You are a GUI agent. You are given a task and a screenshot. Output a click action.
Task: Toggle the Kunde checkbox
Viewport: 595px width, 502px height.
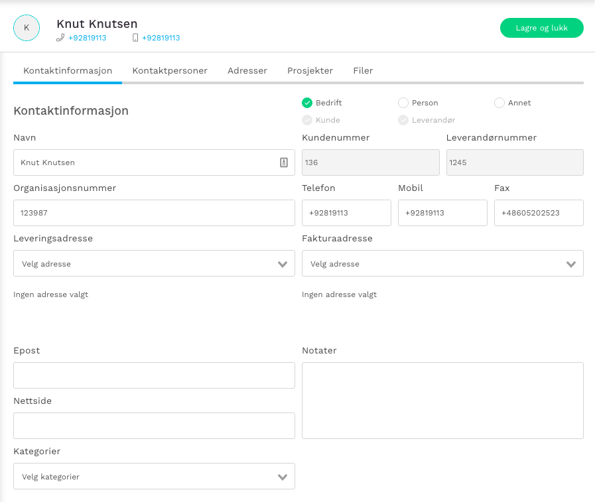(x=307, y=120)
